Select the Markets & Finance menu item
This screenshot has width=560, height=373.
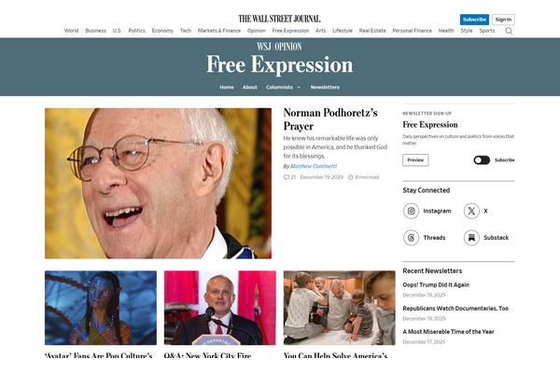(x=219, y=31)
